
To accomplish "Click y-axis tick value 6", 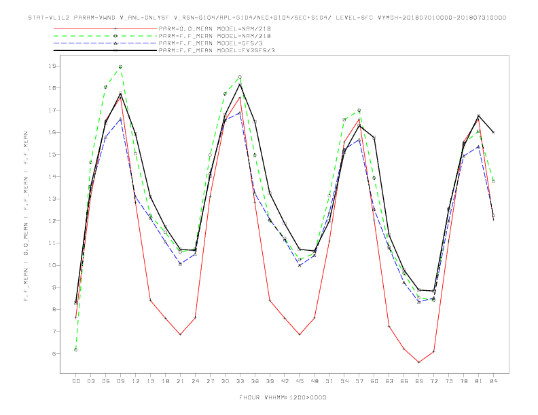I will [54, 354].
